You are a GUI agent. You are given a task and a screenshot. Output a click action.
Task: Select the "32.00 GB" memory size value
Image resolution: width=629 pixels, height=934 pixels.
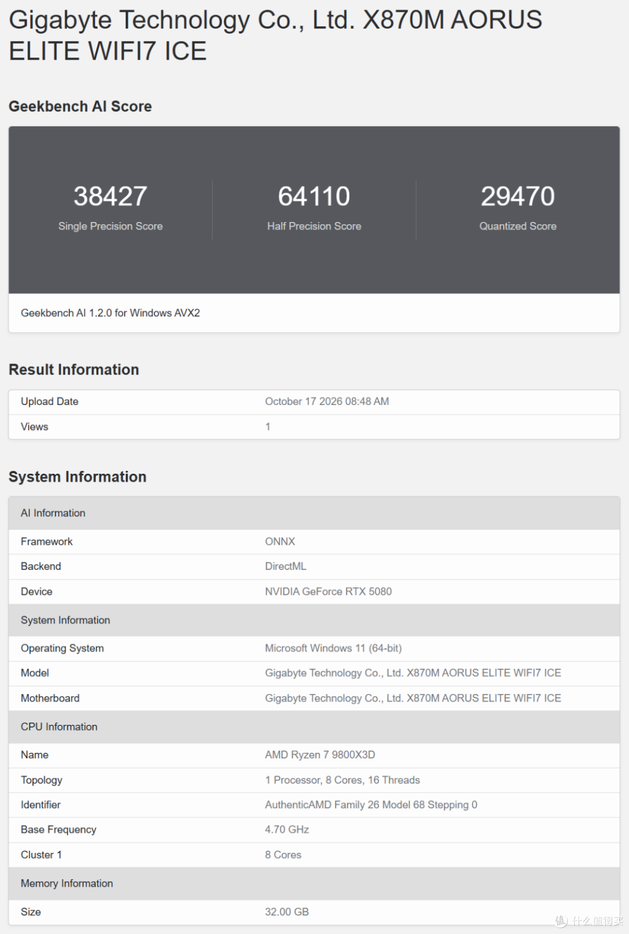(287, 912)
